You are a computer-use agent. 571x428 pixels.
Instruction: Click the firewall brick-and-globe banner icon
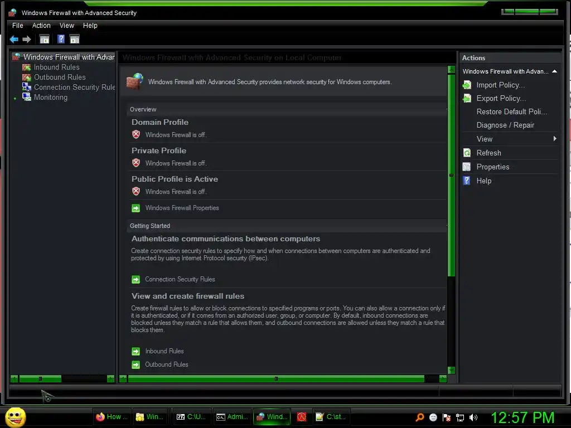135,81
